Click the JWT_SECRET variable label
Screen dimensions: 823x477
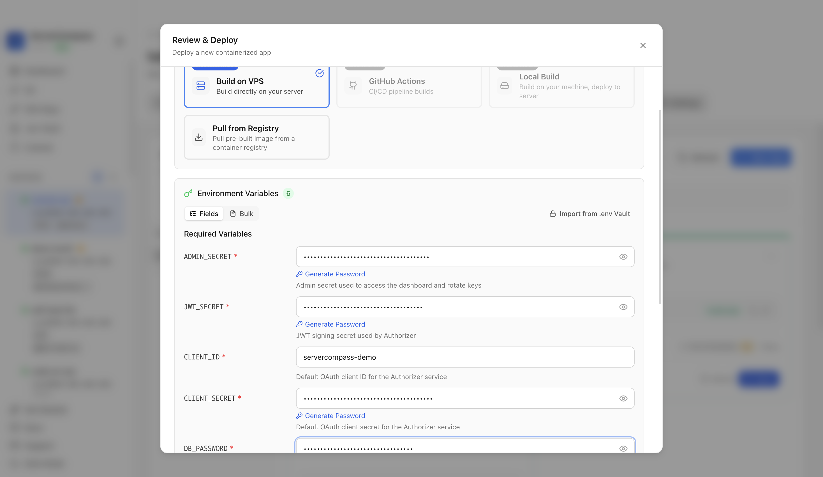pyautogui.click(x=204, y=307)
